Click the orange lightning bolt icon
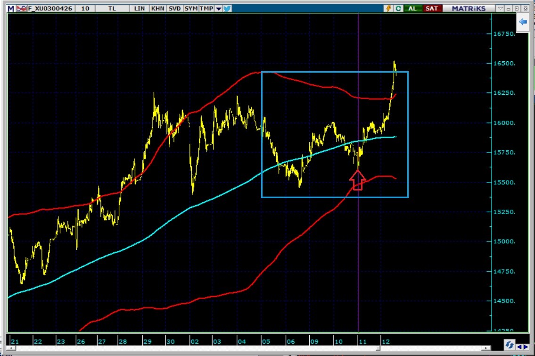535x356 pixels. point(389,8)
